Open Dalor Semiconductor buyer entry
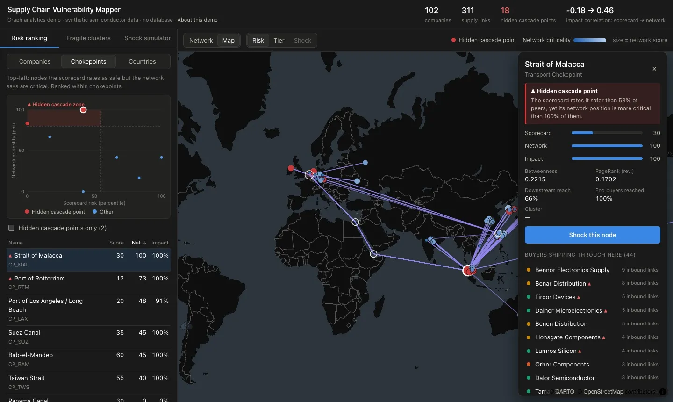This screenshot has height=402, width=673. (x=592, y=378)
